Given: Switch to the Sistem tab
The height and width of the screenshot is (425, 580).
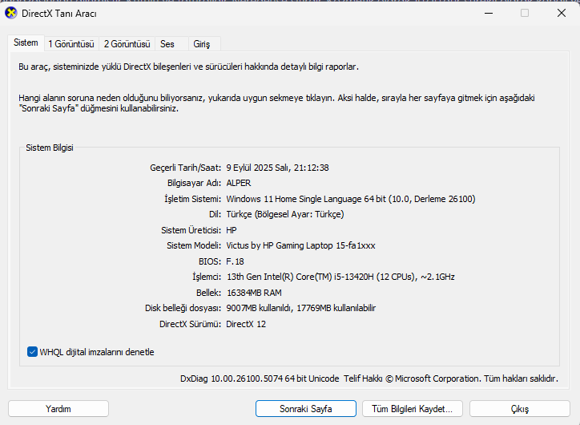Looking at the screenshot, I should (26, 42).
